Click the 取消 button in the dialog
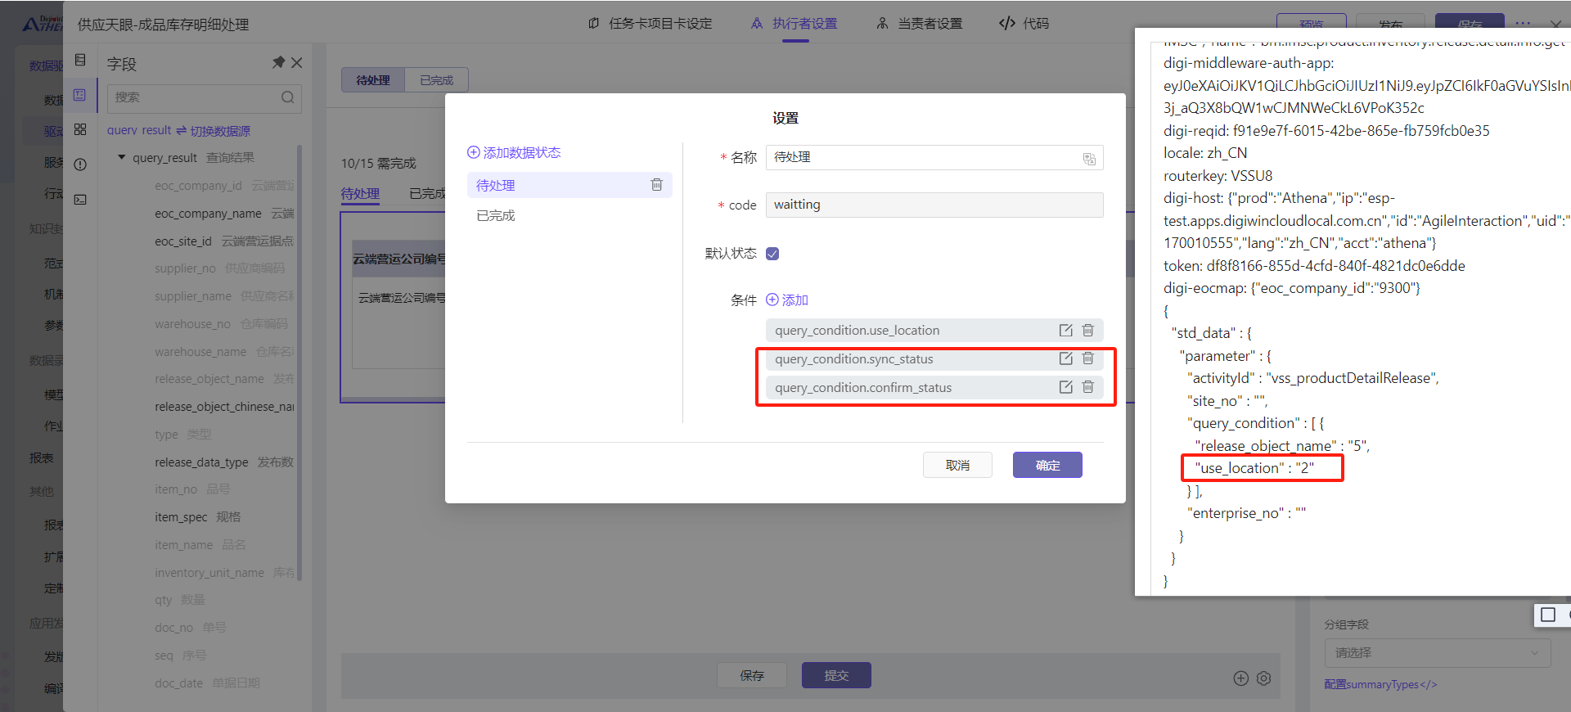The image size is (1571, 712). click(x=957, y=465)
